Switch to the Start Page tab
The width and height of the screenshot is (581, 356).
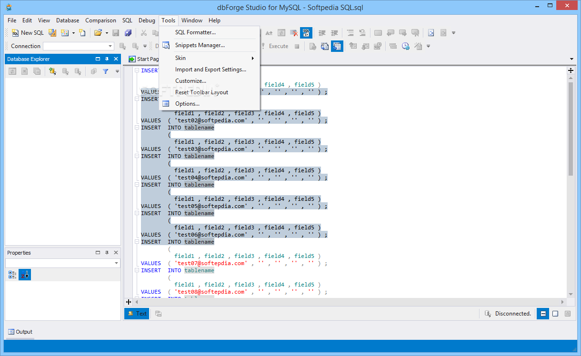point(143,59)
